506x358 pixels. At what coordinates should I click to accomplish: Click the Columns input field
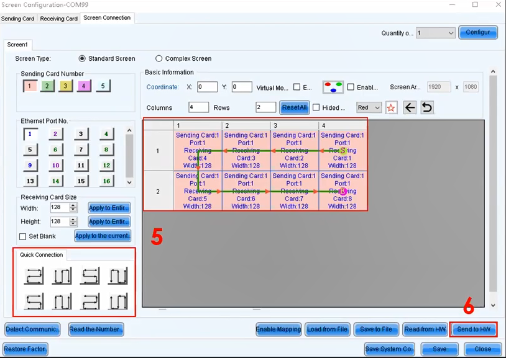coord(198,107)
